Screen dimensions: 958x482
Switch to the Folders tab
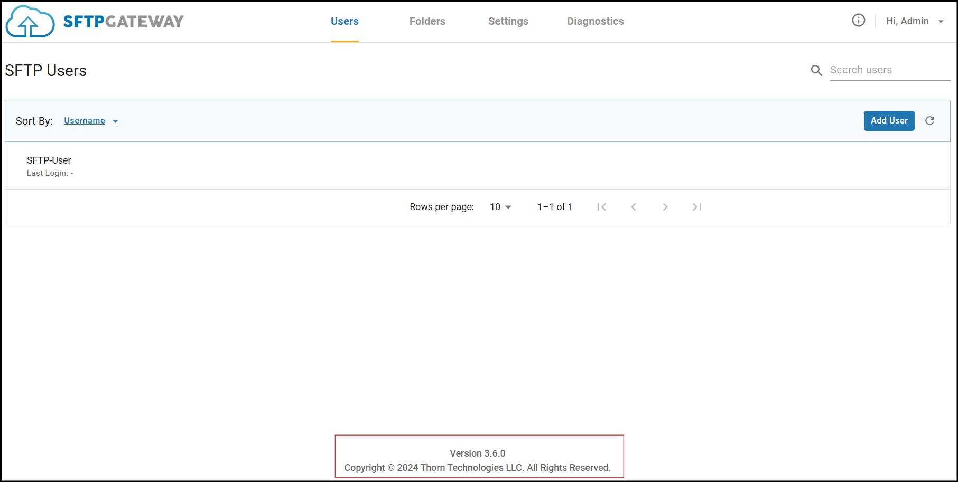coord(427,21)
